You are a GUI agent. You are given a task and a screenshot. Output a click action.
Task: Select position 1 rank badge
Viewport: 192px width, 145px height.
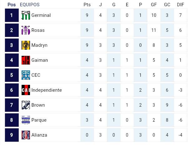pos(12,15)
